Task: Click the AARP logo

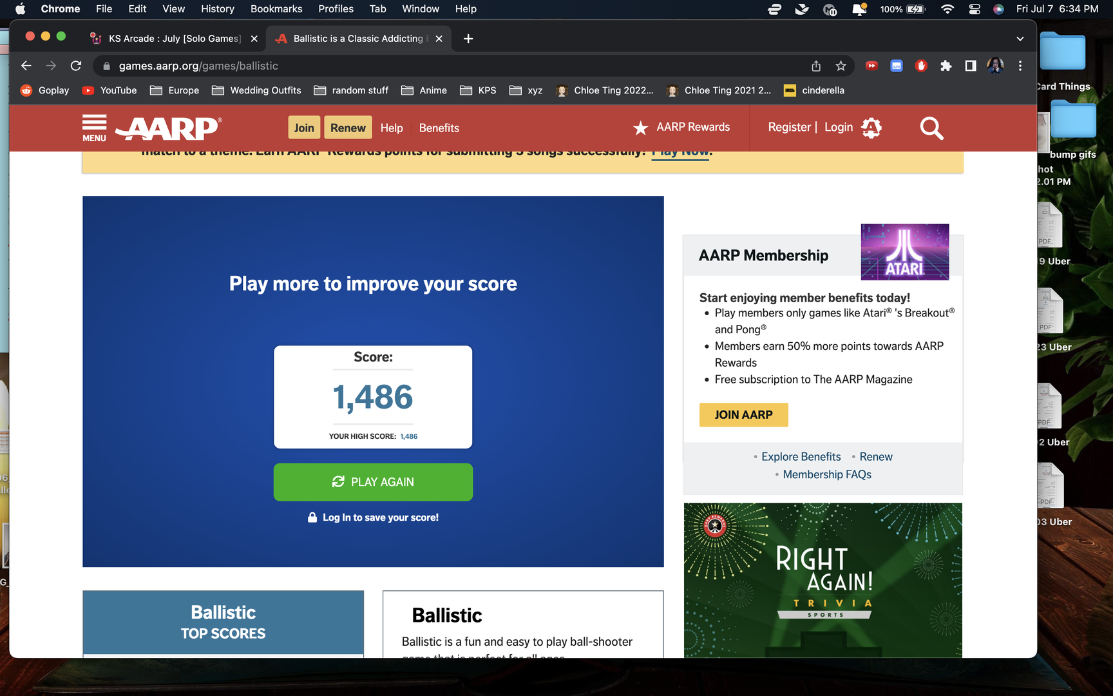Action: pyautogui.click(x=169, y=128)
